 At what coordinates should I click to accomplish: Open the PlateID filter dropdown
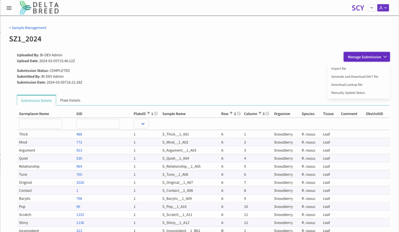tap(141, 124)
